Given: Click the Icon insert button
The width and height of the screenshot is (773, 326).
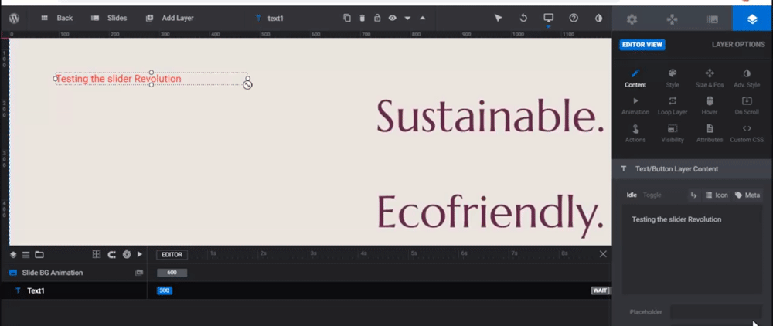Looking at the screenshot, I should pyautogui.click(x=717, y=195).
